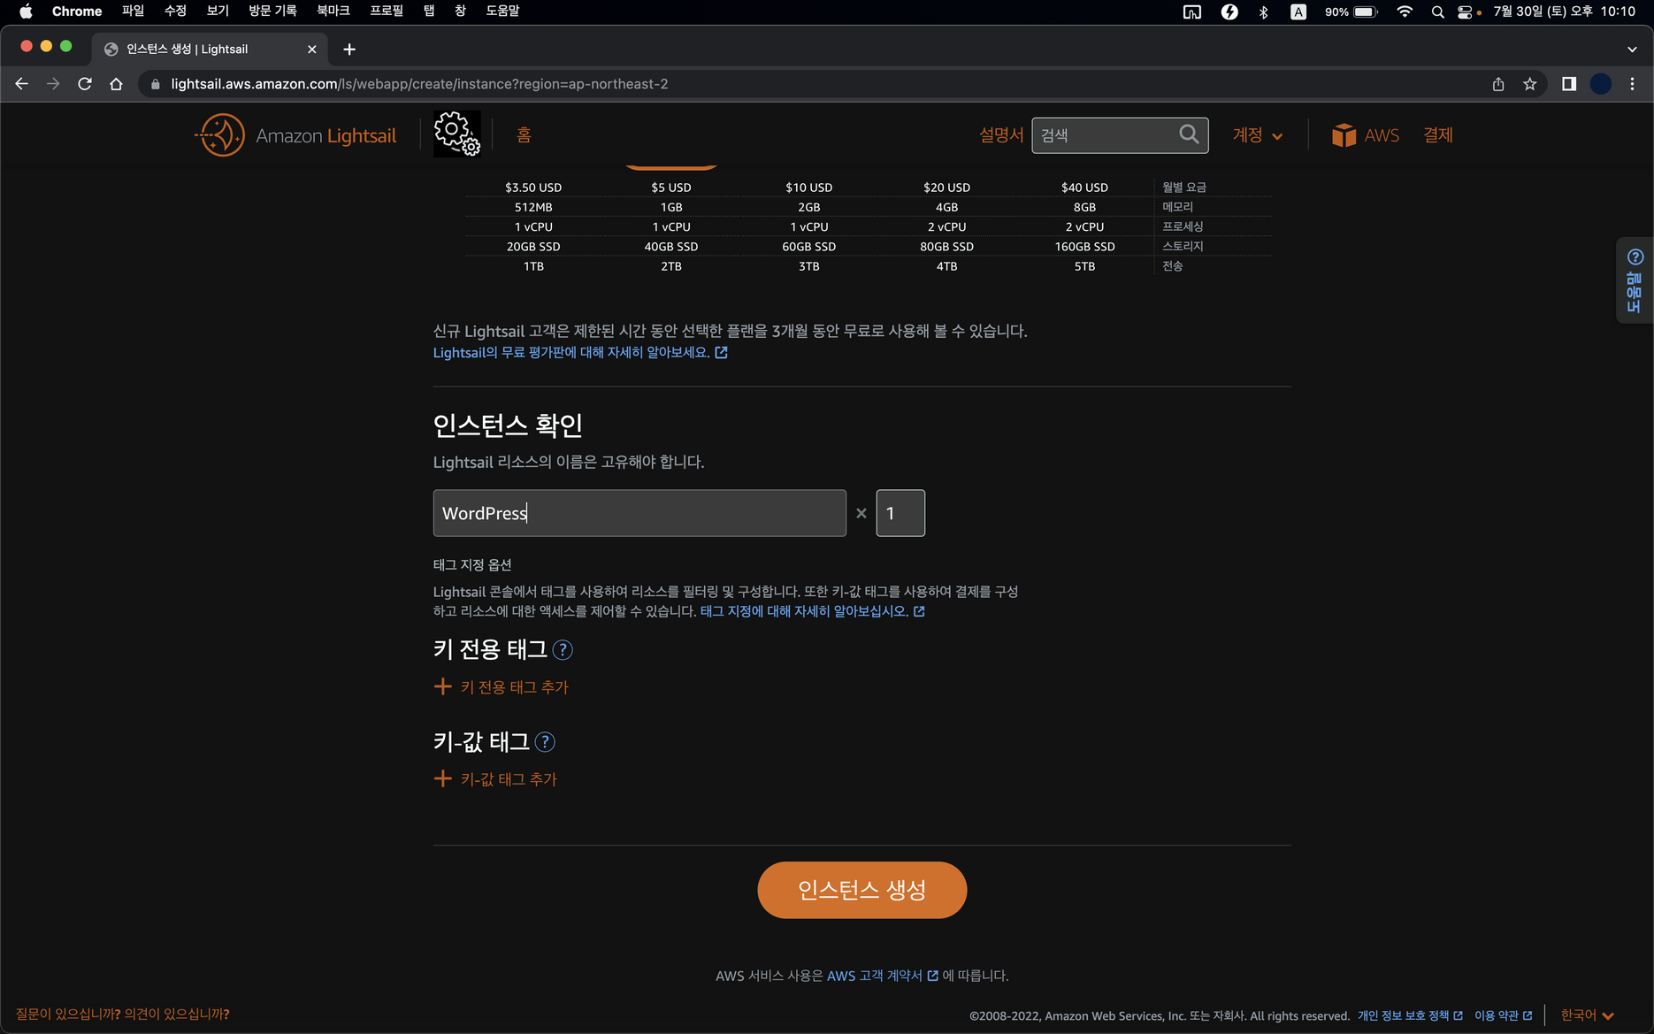The width and height of the screenshot is (1654, 1034).
Task: Select the $5 USD plan
Action: (x=671, y=188)
